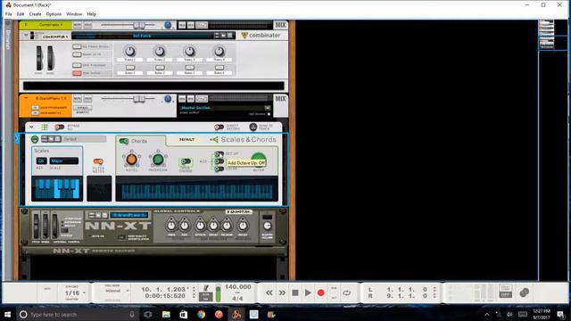
Task: Open the Major scale type selector
Action: tap(64, 160)
